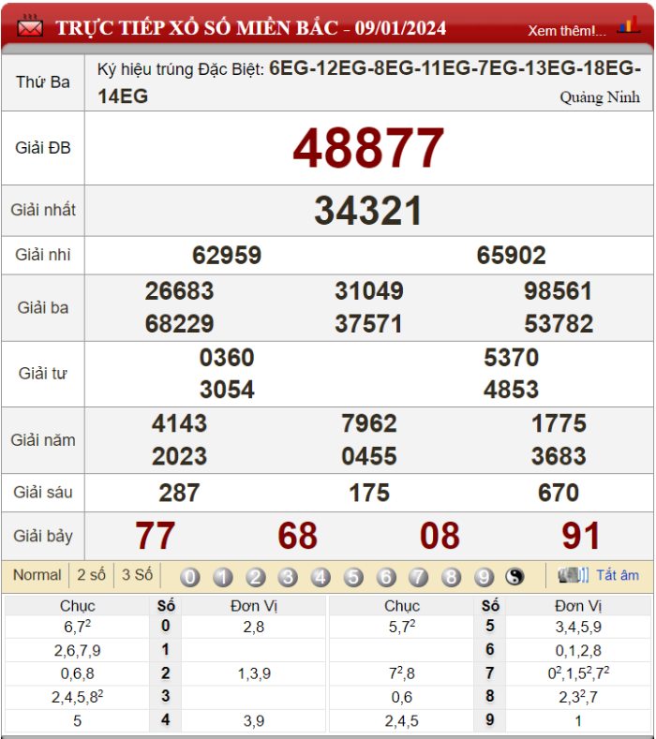
Task: Select number ball 9 filter
Action: [484, 577]
